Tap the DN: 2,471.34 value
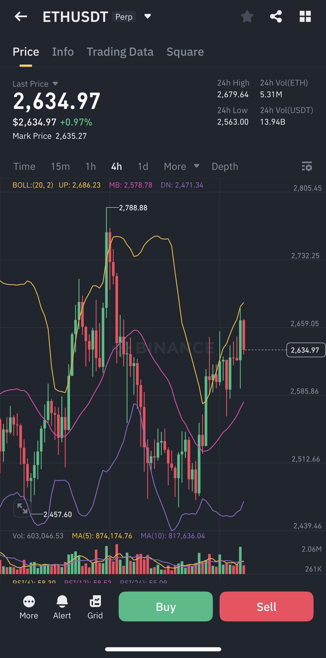The height and width of the screenshot is (658, 326). click(x=182, y=185)
